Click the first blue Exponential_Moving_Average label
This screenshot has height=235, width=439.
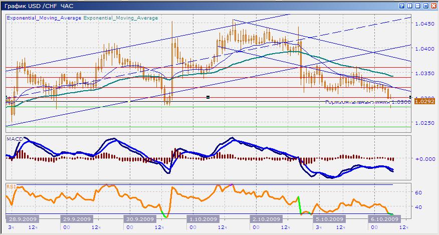pyautogui.click(x=44, y=18)
